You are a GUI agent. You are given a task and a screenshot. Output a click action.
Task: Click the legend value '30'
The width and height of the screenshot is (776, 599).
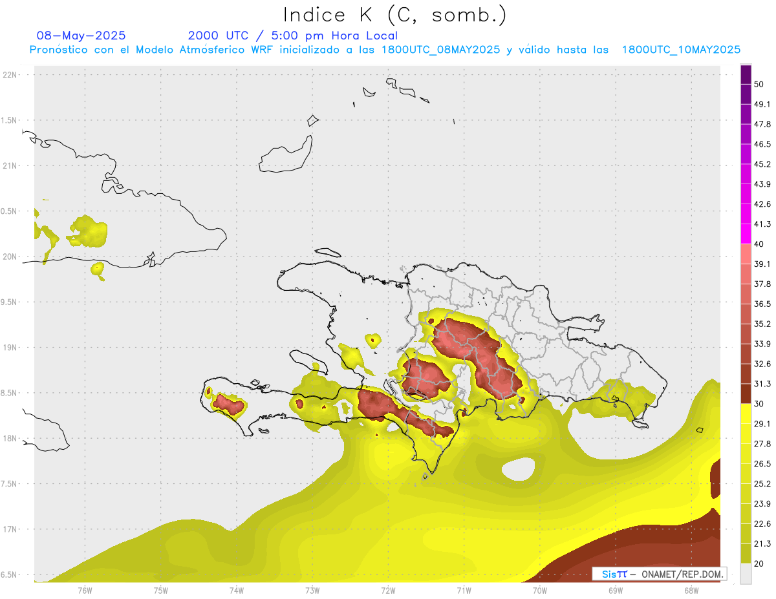coord(759,404)
